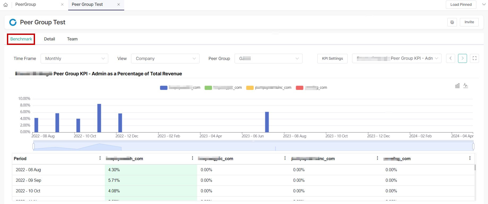The width and height of the screenshot is (488, 204).
Task: Toggle the blue legend series
Action: 180,88
